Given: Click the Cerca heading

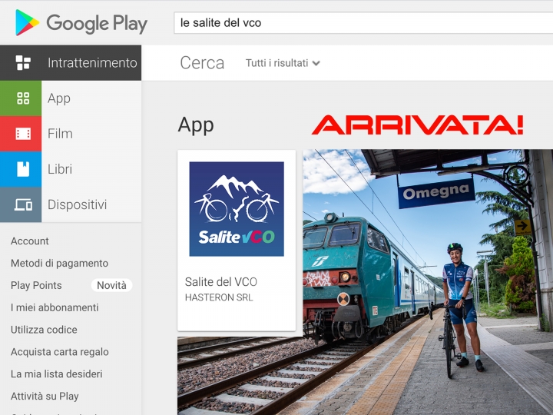Looking at the screenshot, I should pos(202,63).
